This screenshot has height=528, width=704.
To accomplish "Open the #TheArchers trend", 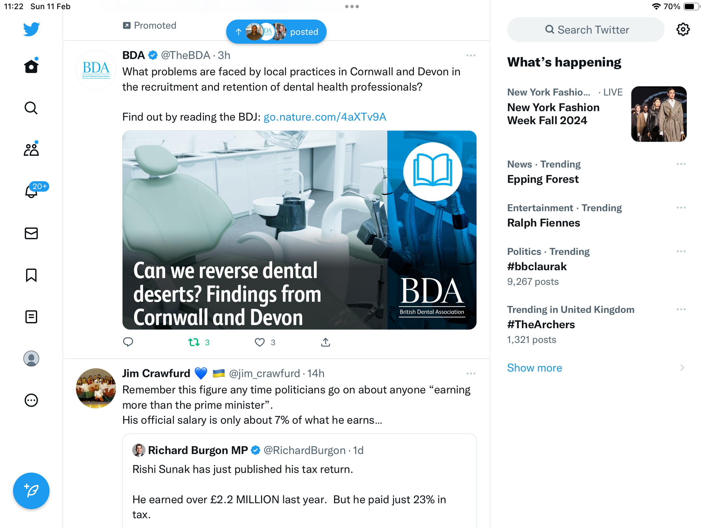I will [541, 325].
